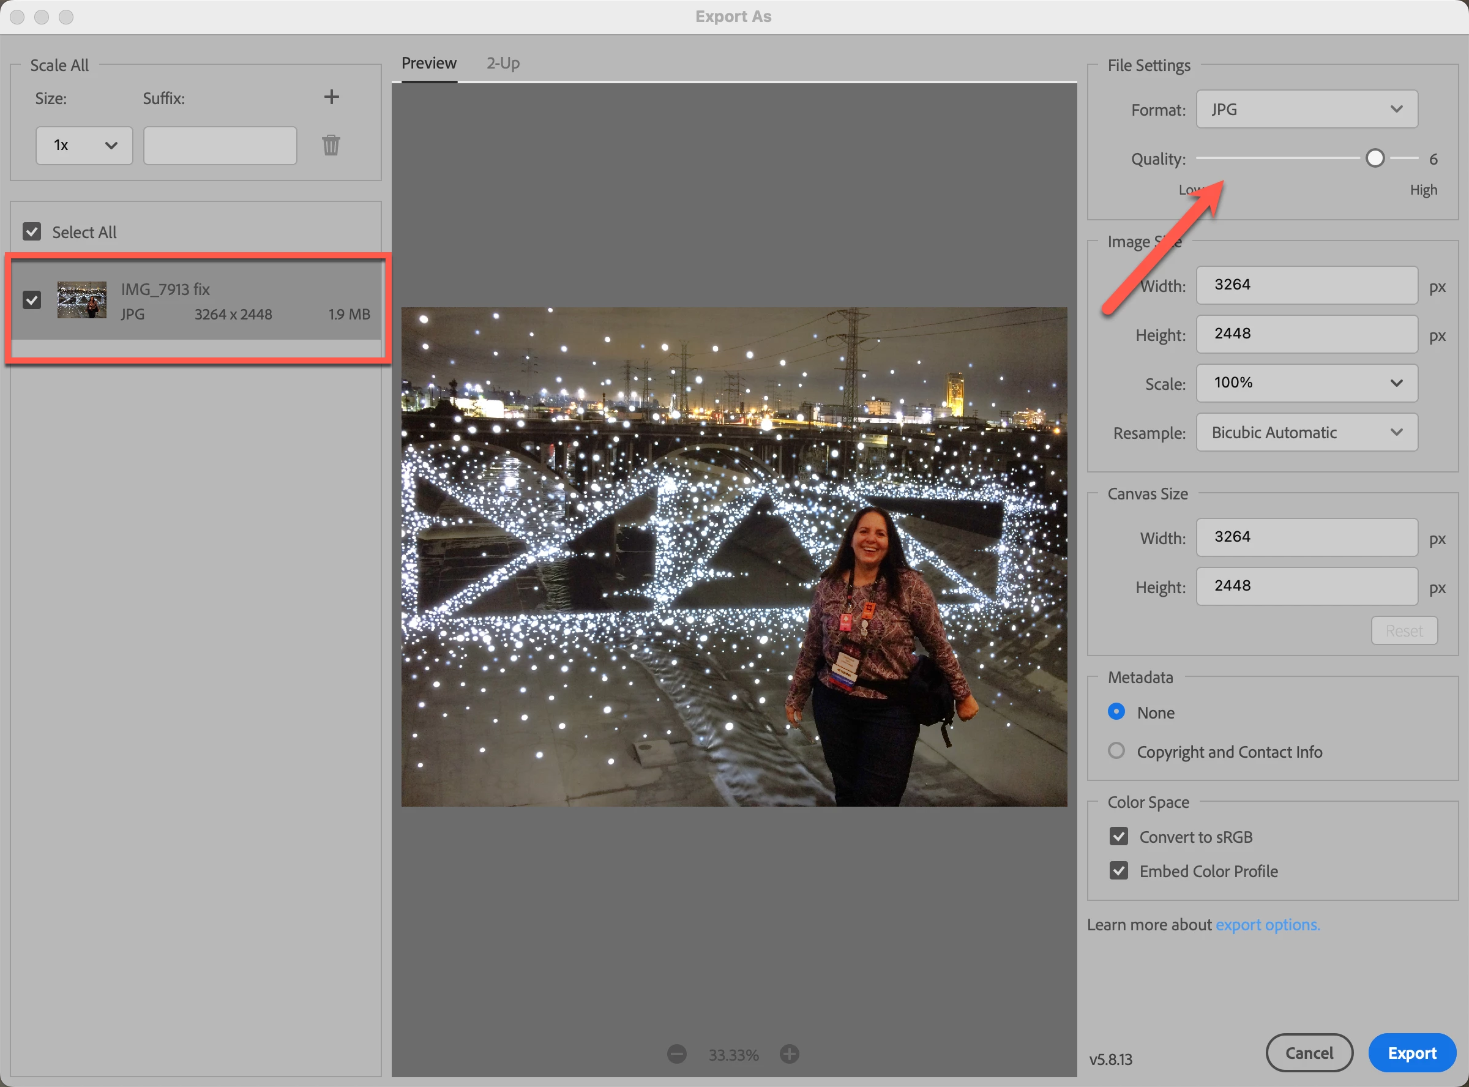
Task: Open the export options link
Action: 1267,924
